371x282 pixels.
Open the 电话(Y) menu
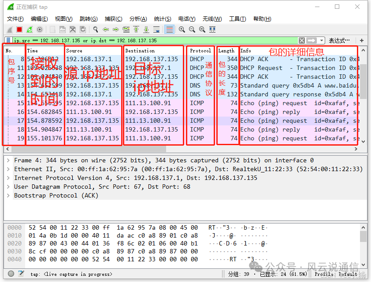coord(187,19)
